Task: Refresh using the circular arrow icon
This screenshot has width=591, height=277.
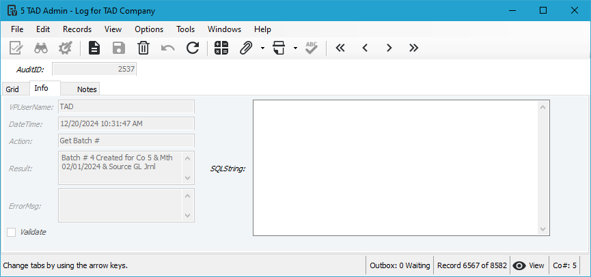Action: [x=193, y=48]
